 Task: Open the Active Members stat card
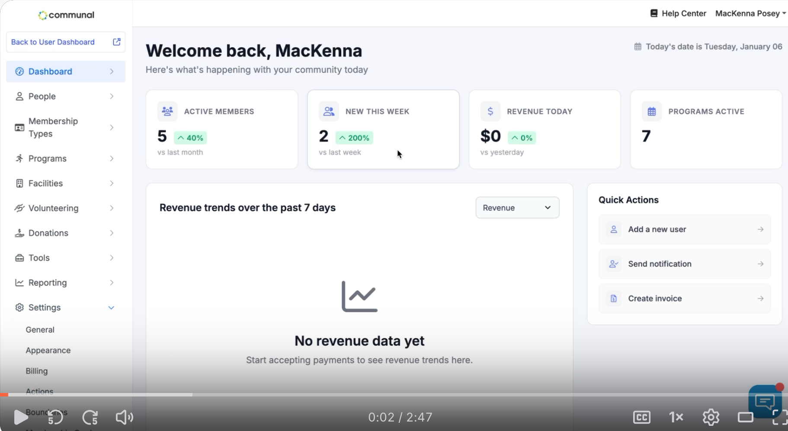pos(222,129)
